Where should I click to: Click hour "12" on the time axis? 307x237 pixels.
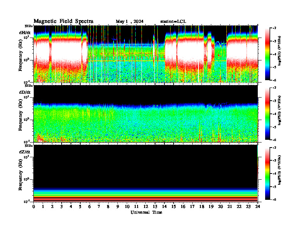tap(146, 206)
